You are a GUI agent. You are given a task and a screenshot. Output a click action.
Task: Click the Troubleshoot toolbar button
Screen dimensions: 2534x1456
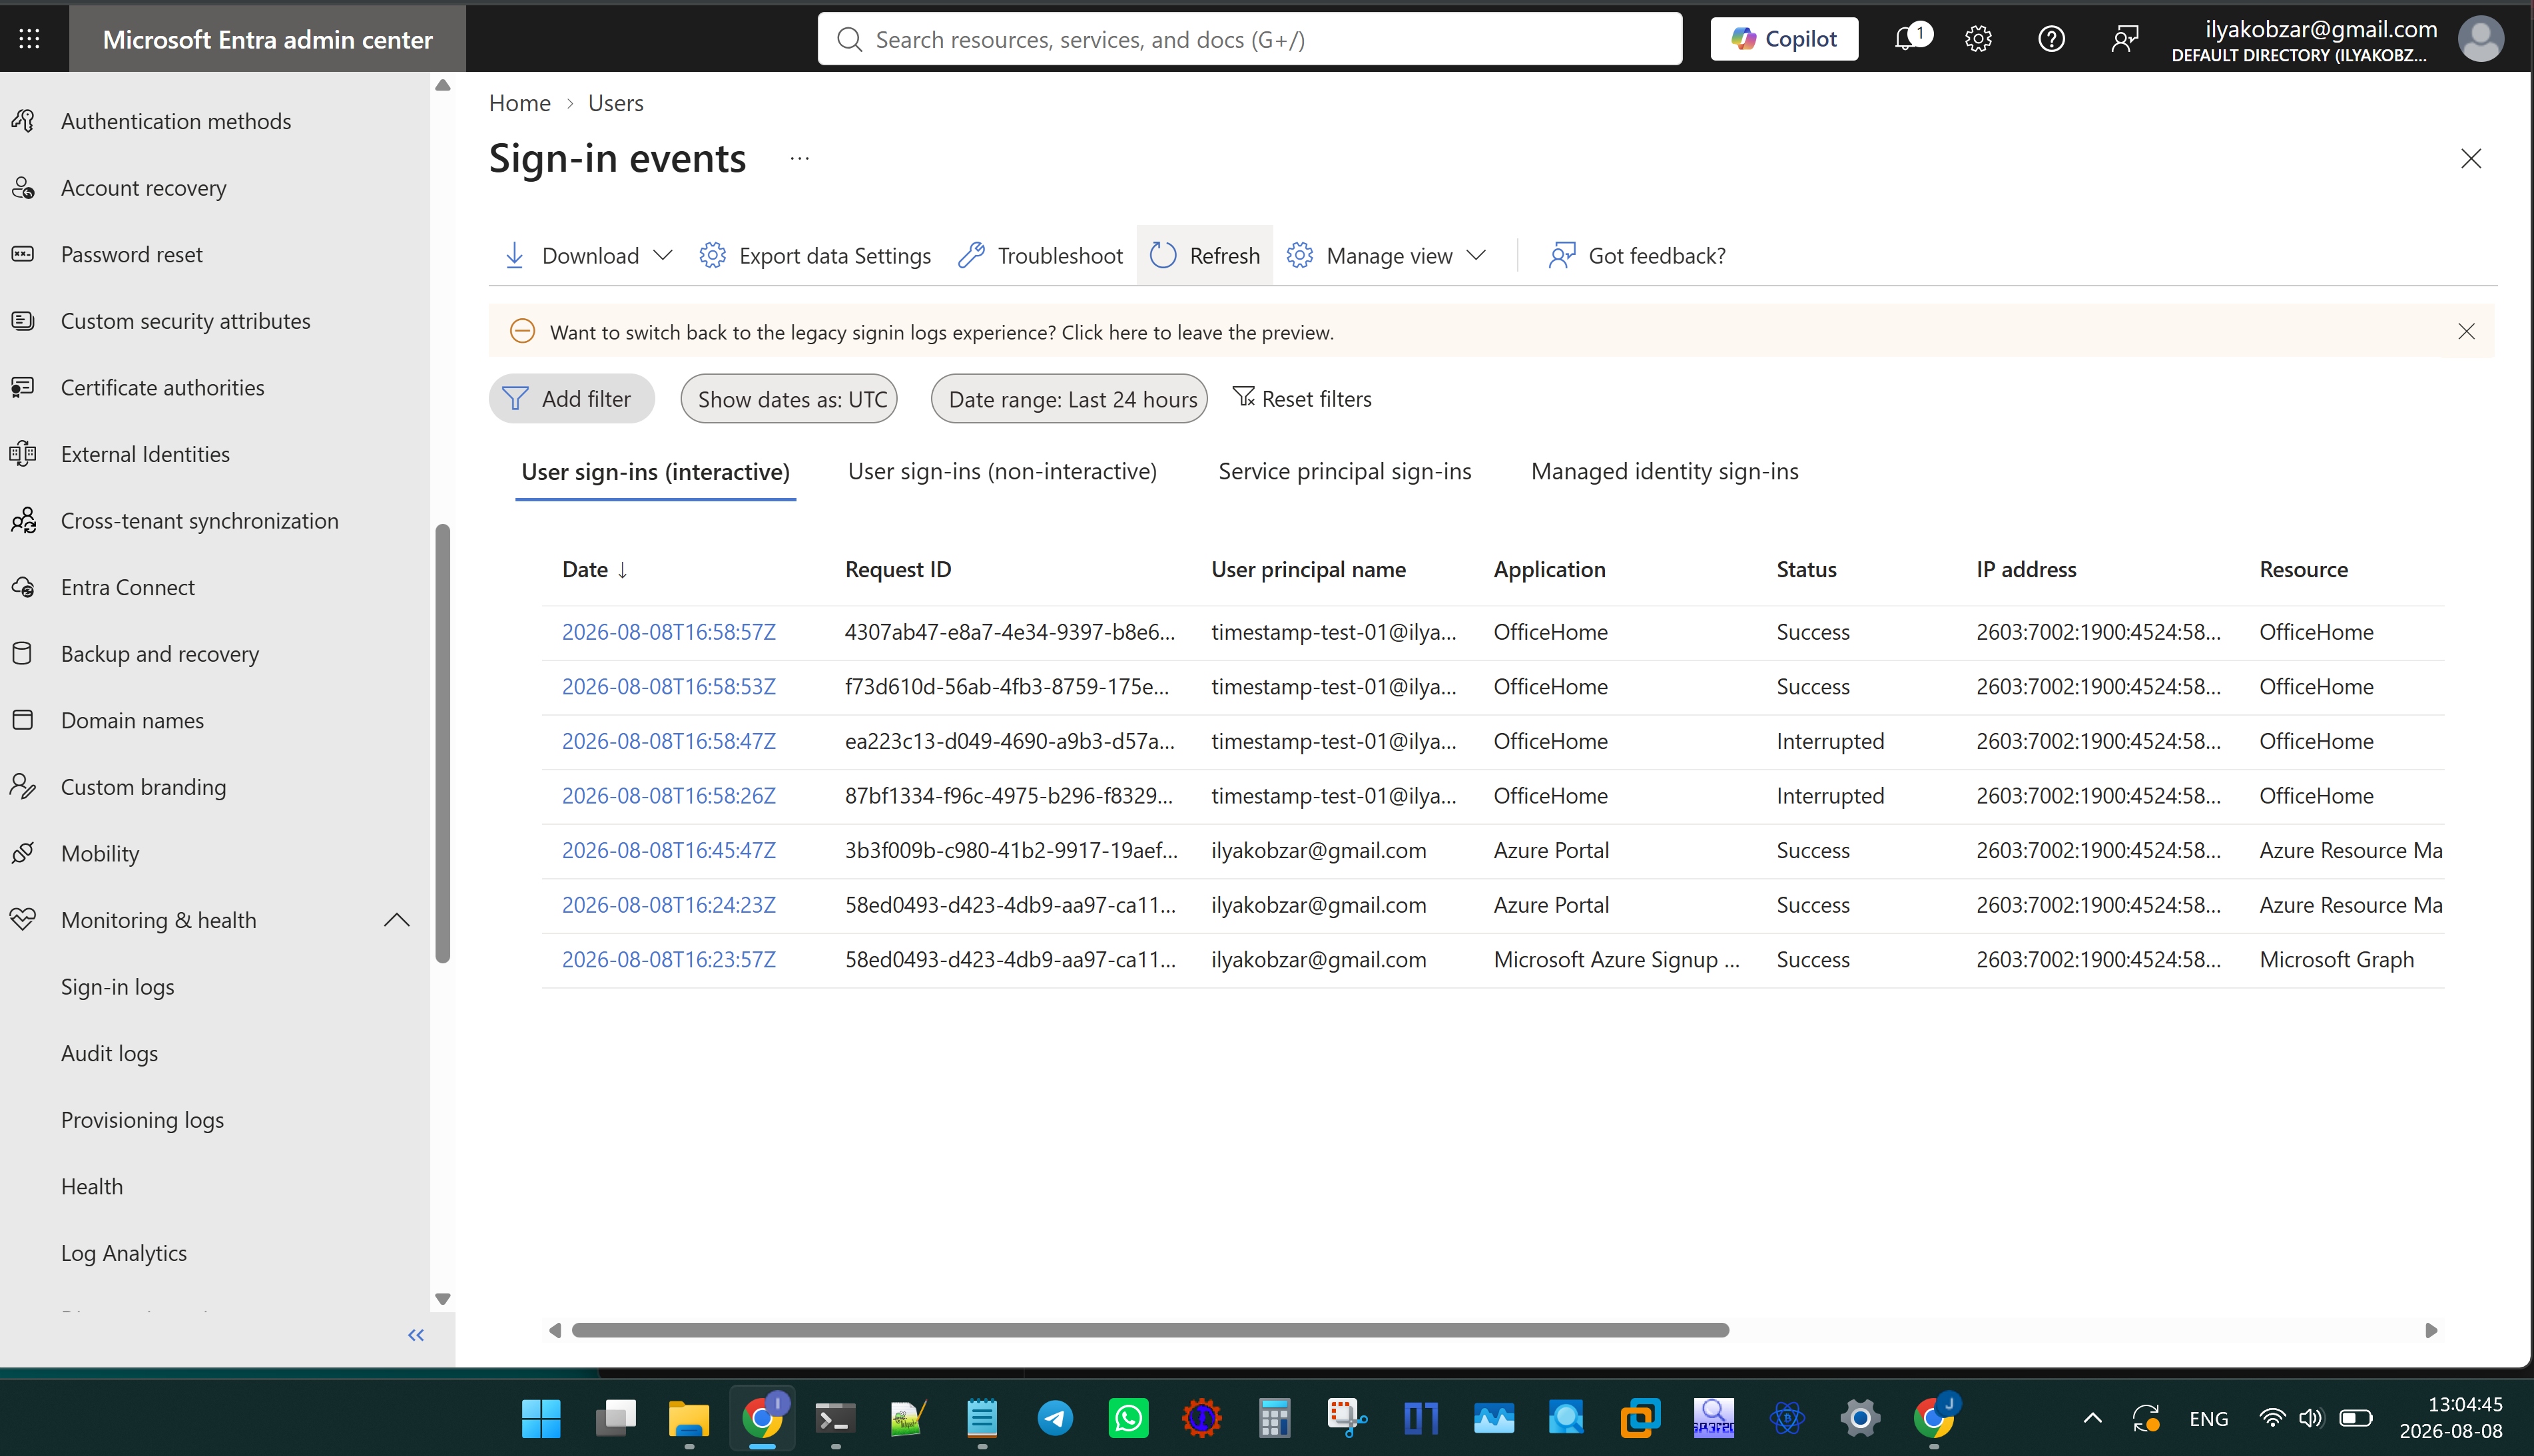coord(1040,256)
